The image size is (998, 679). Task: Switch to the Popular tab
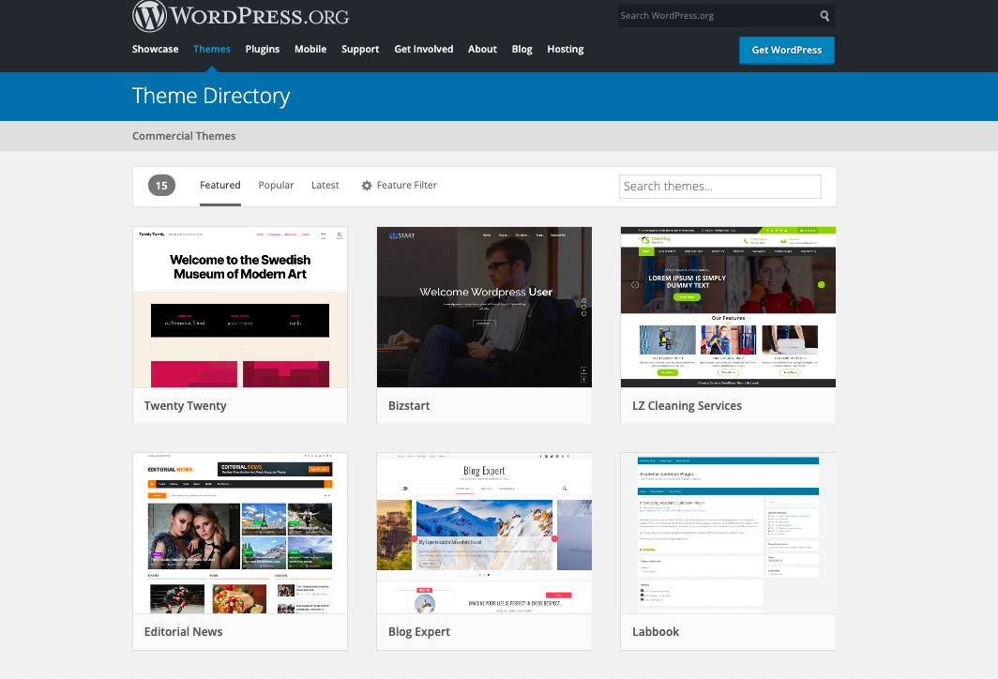[x=276, y=185]
